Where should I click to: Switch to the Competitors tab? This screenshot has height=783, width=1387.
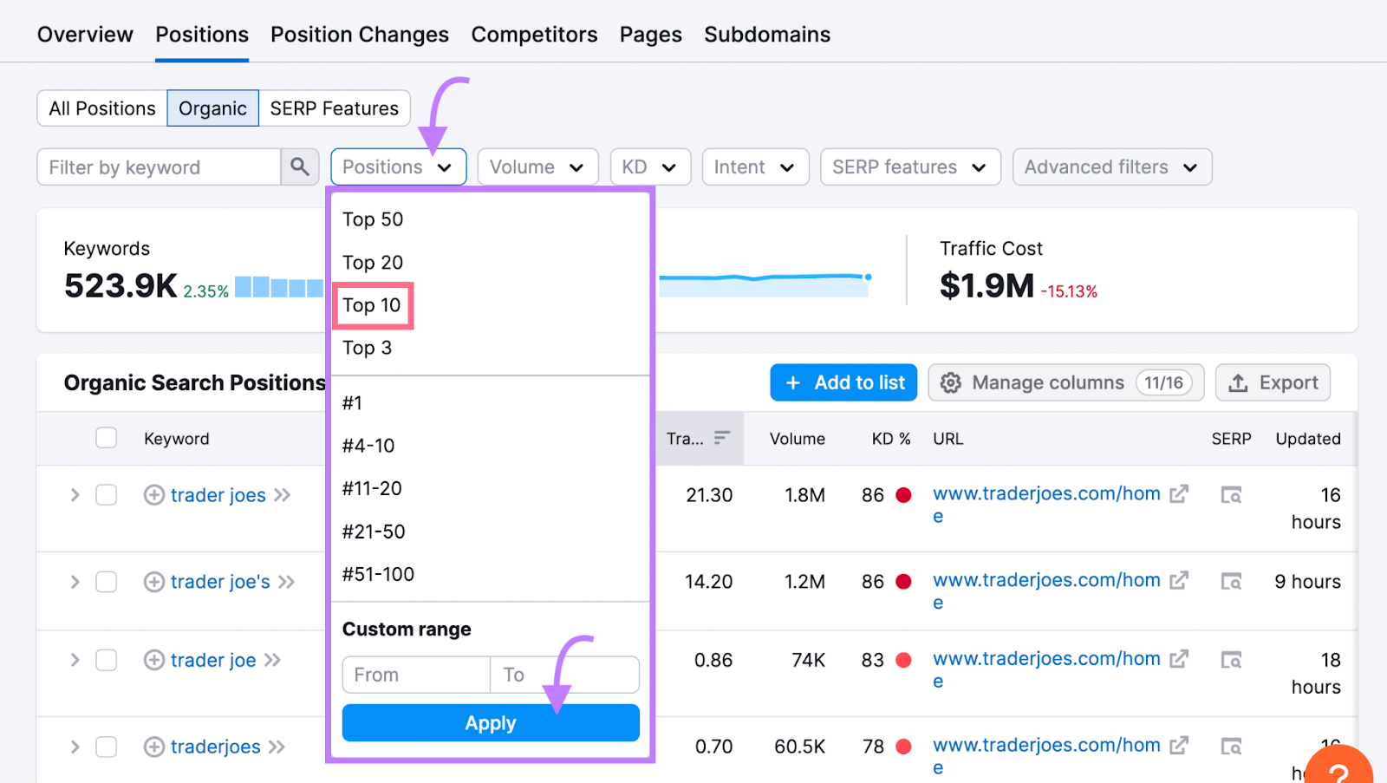534,35
